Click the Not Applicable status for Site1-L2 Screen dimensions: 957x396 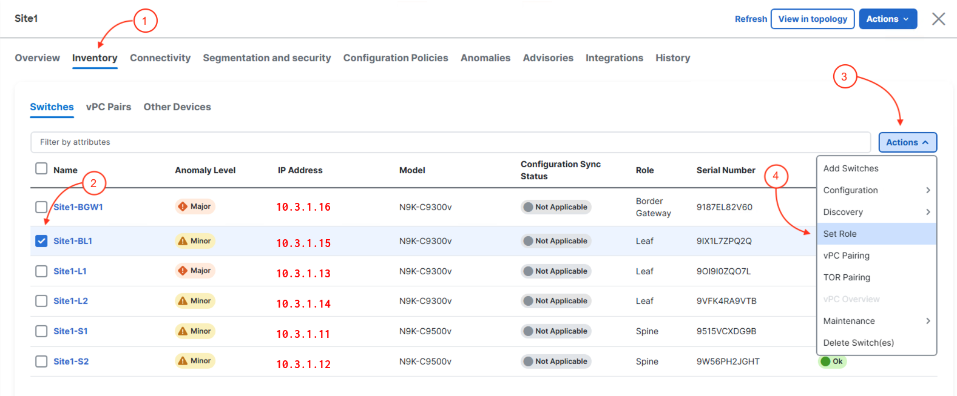[x=555, y=301]
